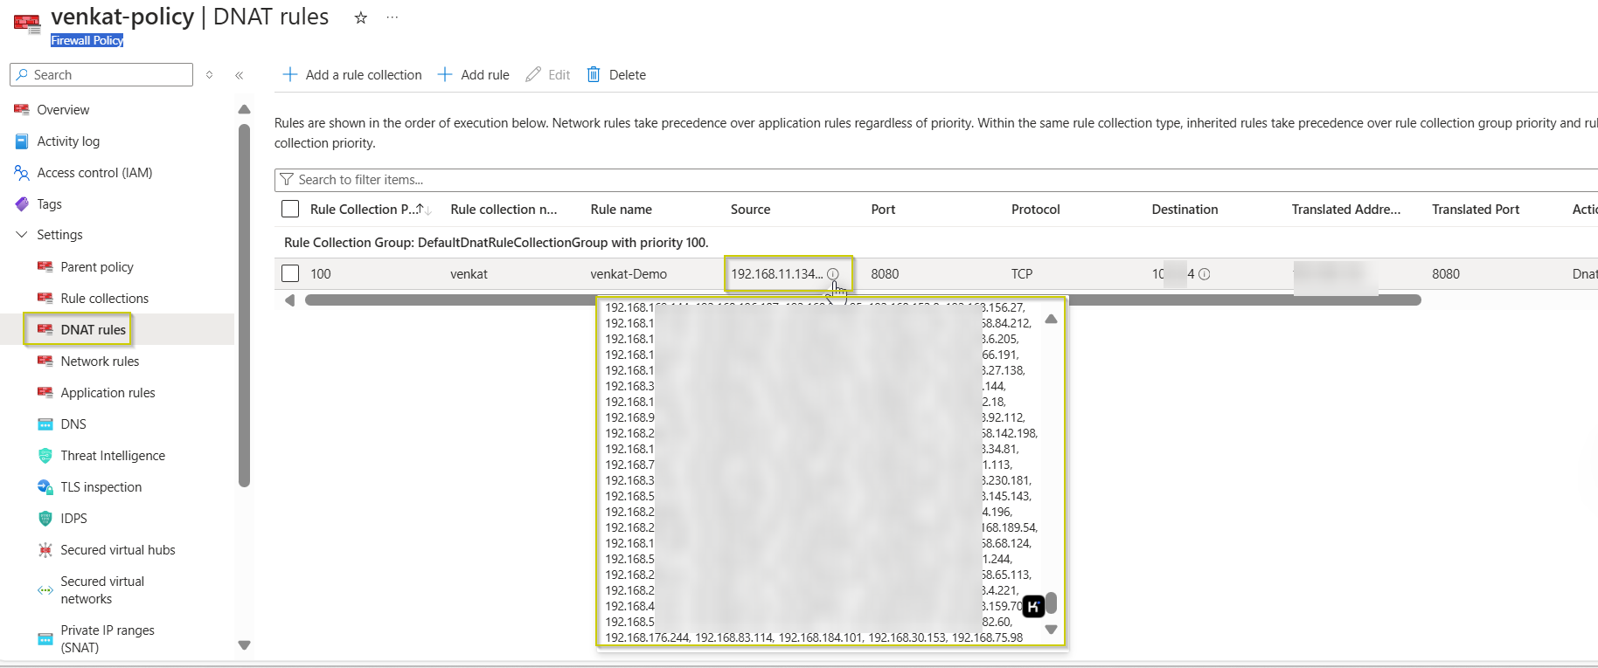Open Activity log page
The width and height of the screenshot is (1598, 668).
point(68,141)
